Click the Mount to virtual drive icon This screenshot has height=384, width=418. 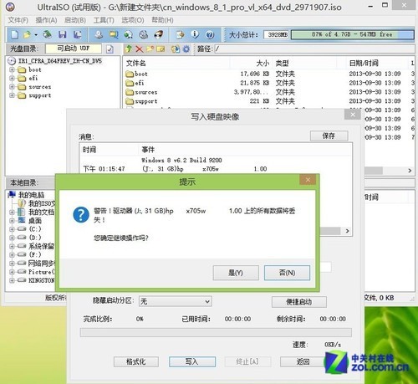pyautogui.click(x=144, y=34)
